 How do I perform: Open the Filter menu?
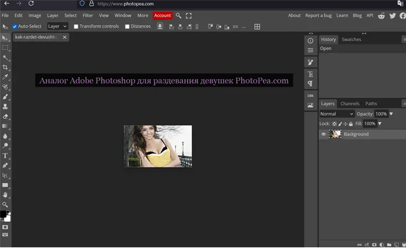click(88, 15)
